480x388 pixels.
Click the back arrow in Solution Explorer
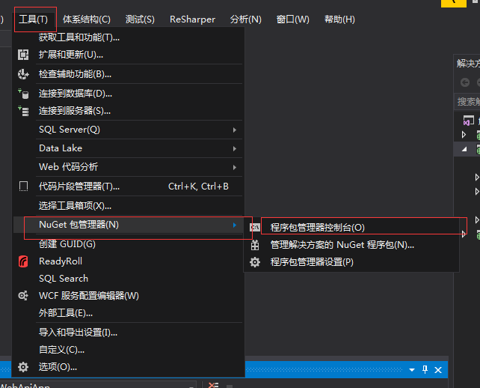(x=465, y=82)
